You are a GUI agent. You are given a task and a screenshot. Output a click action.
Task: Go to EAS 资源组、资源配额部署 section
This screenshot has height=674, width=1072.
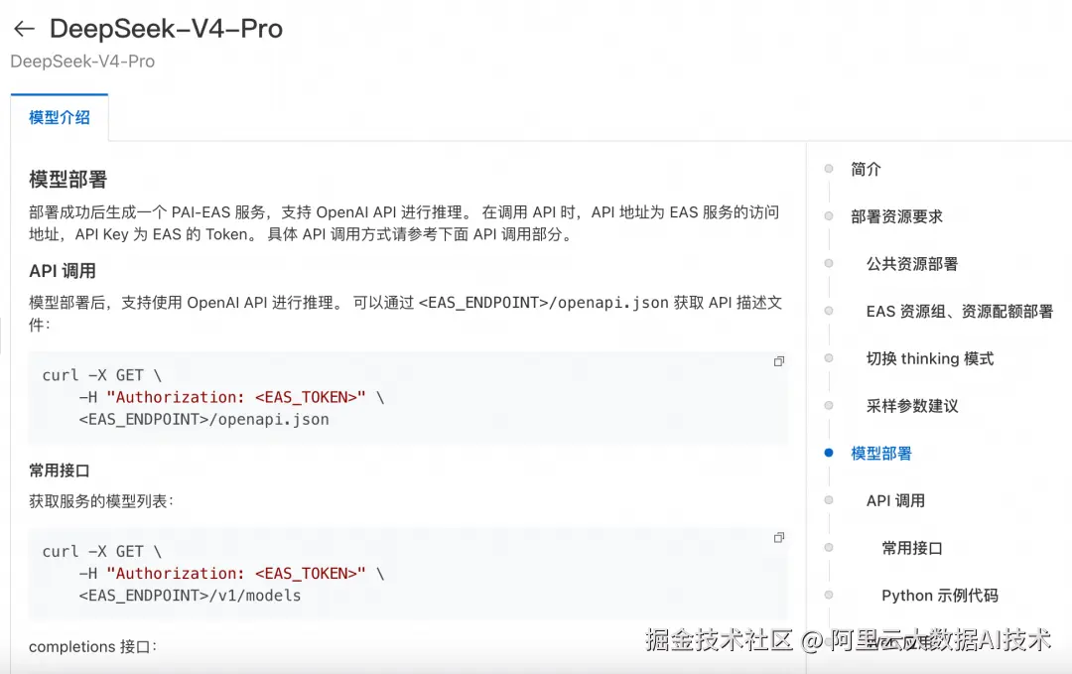(x=959, y=312)
